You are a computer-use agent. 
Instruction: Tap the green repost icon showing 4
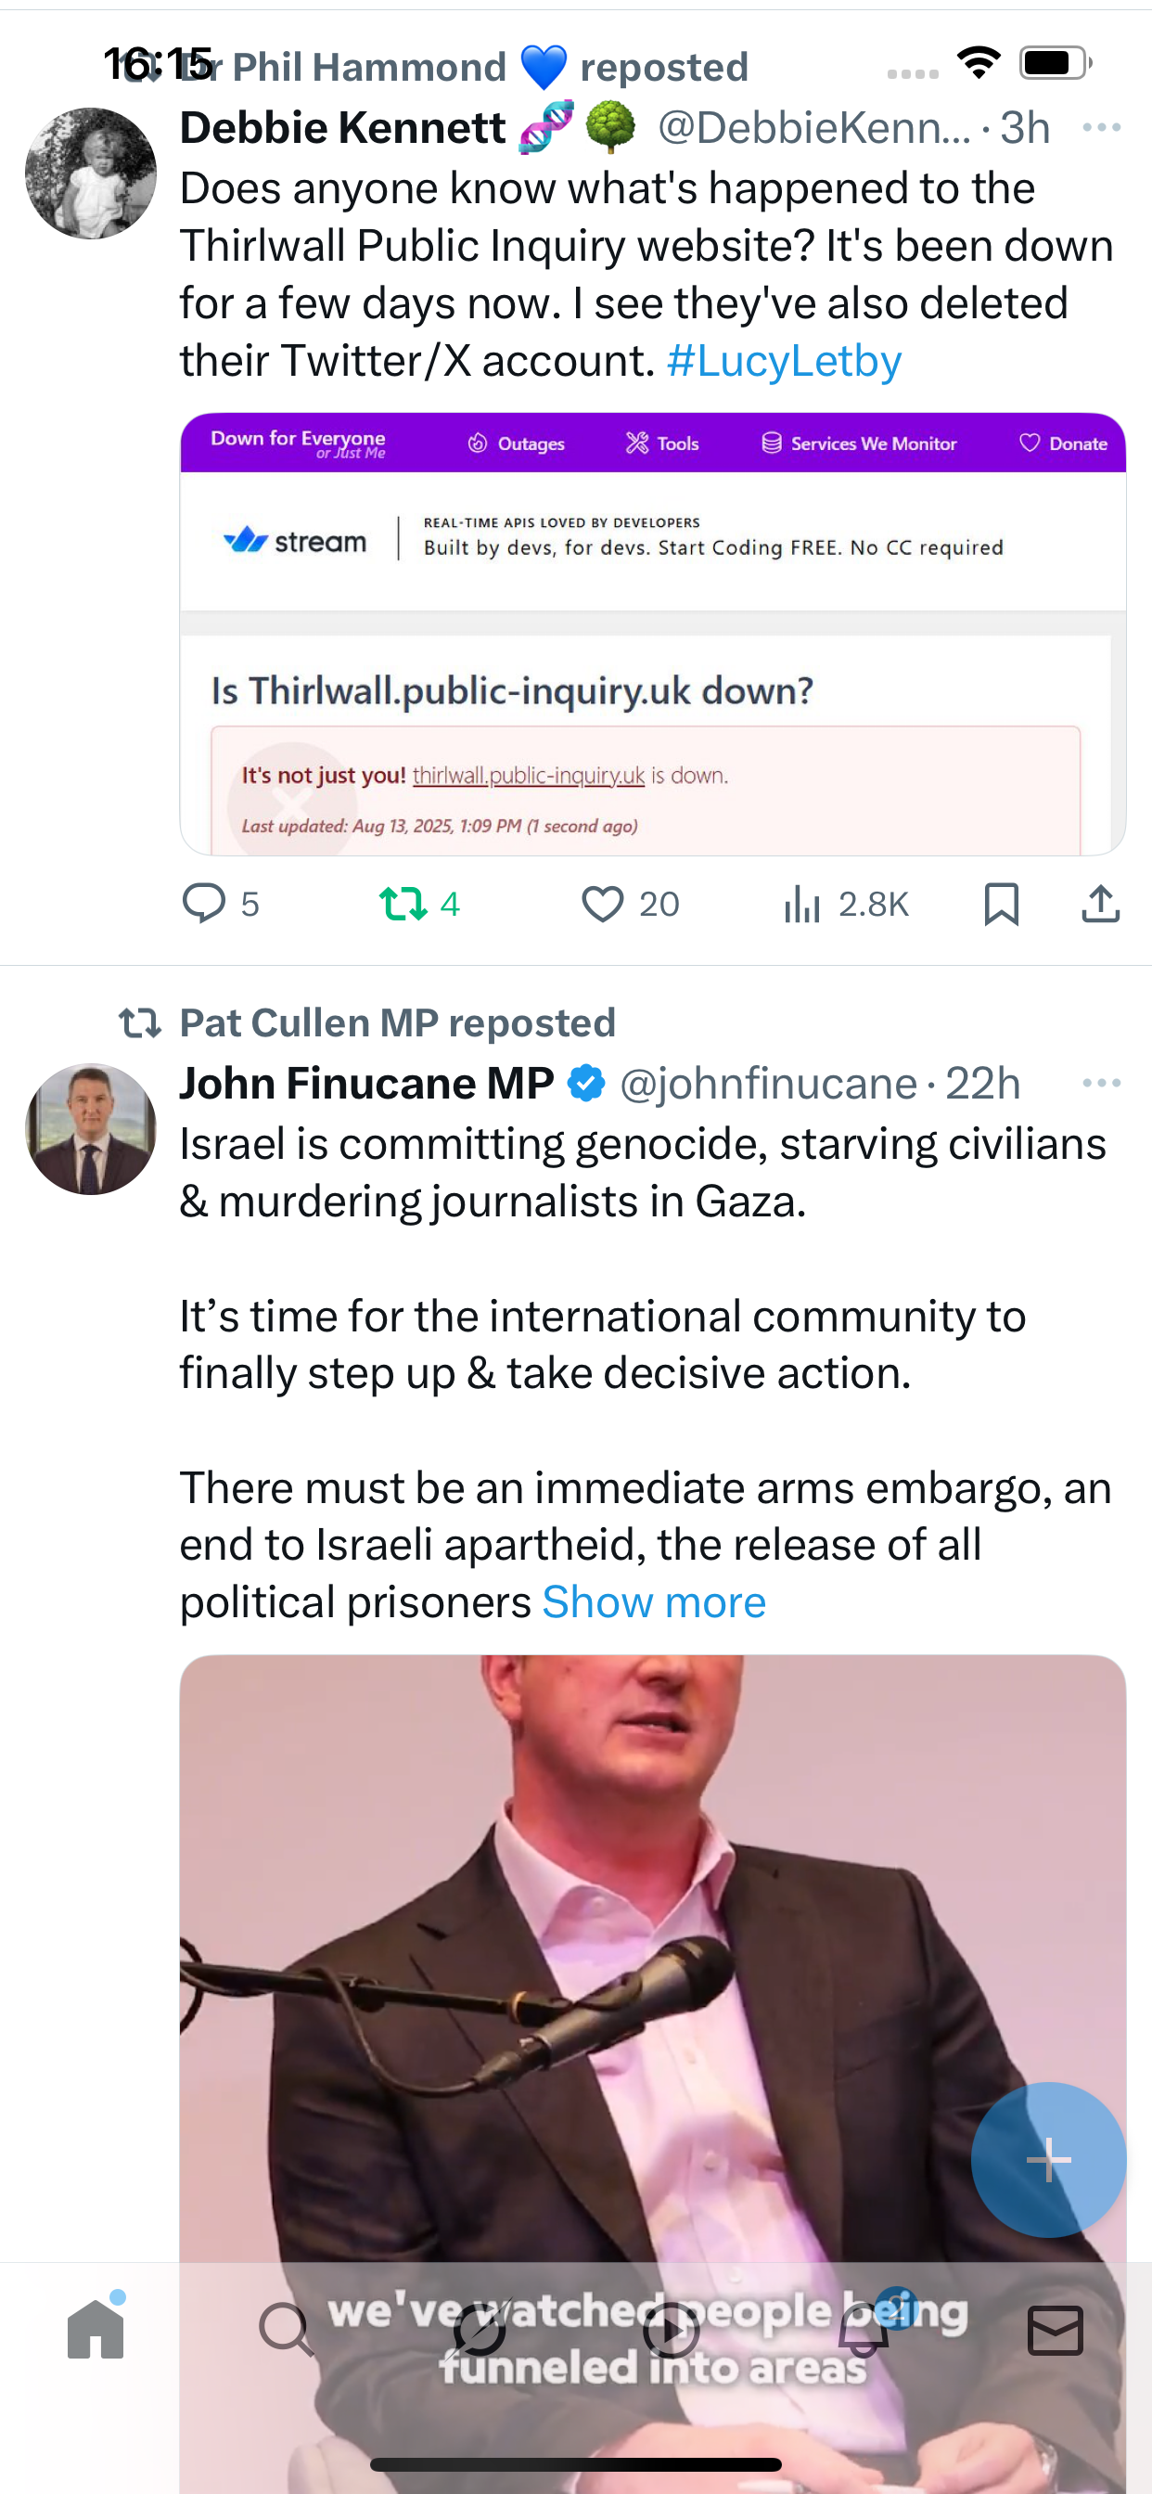(403, 904)
